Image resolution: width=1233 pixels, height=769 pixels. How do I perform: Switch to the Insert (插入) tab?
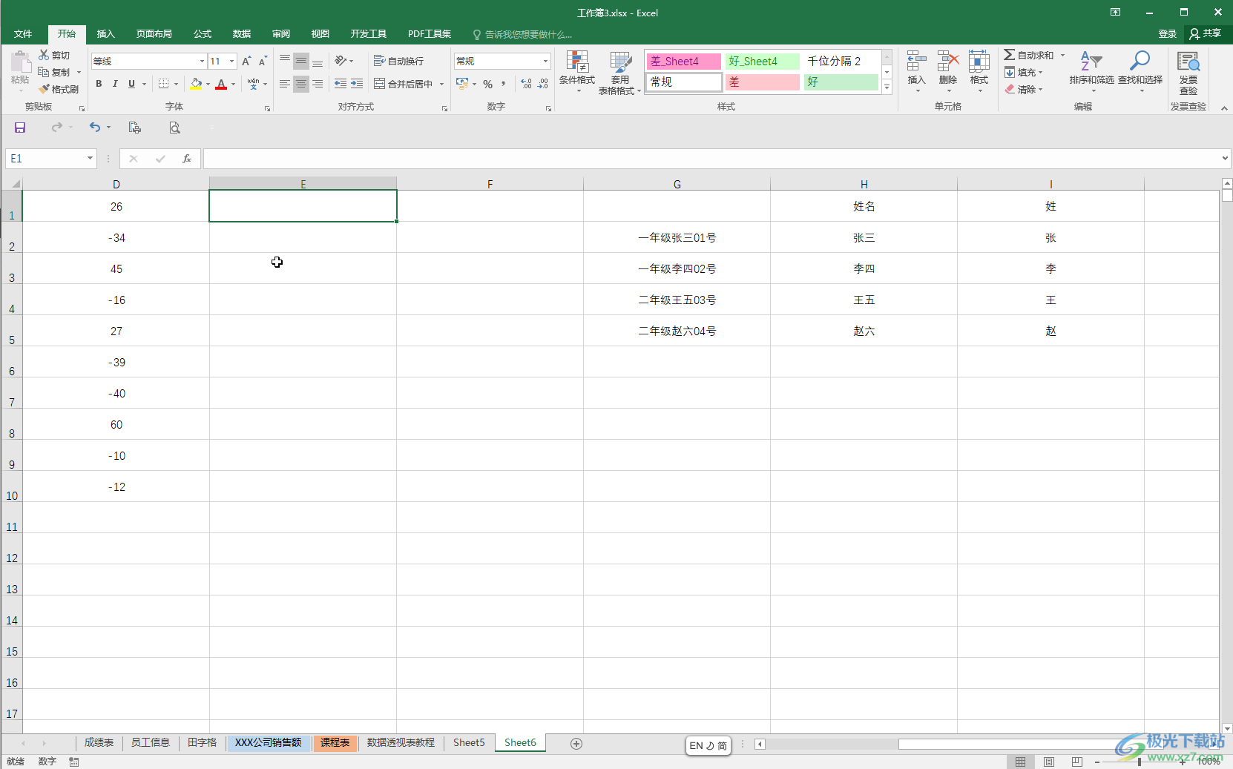tap(106, 33)
